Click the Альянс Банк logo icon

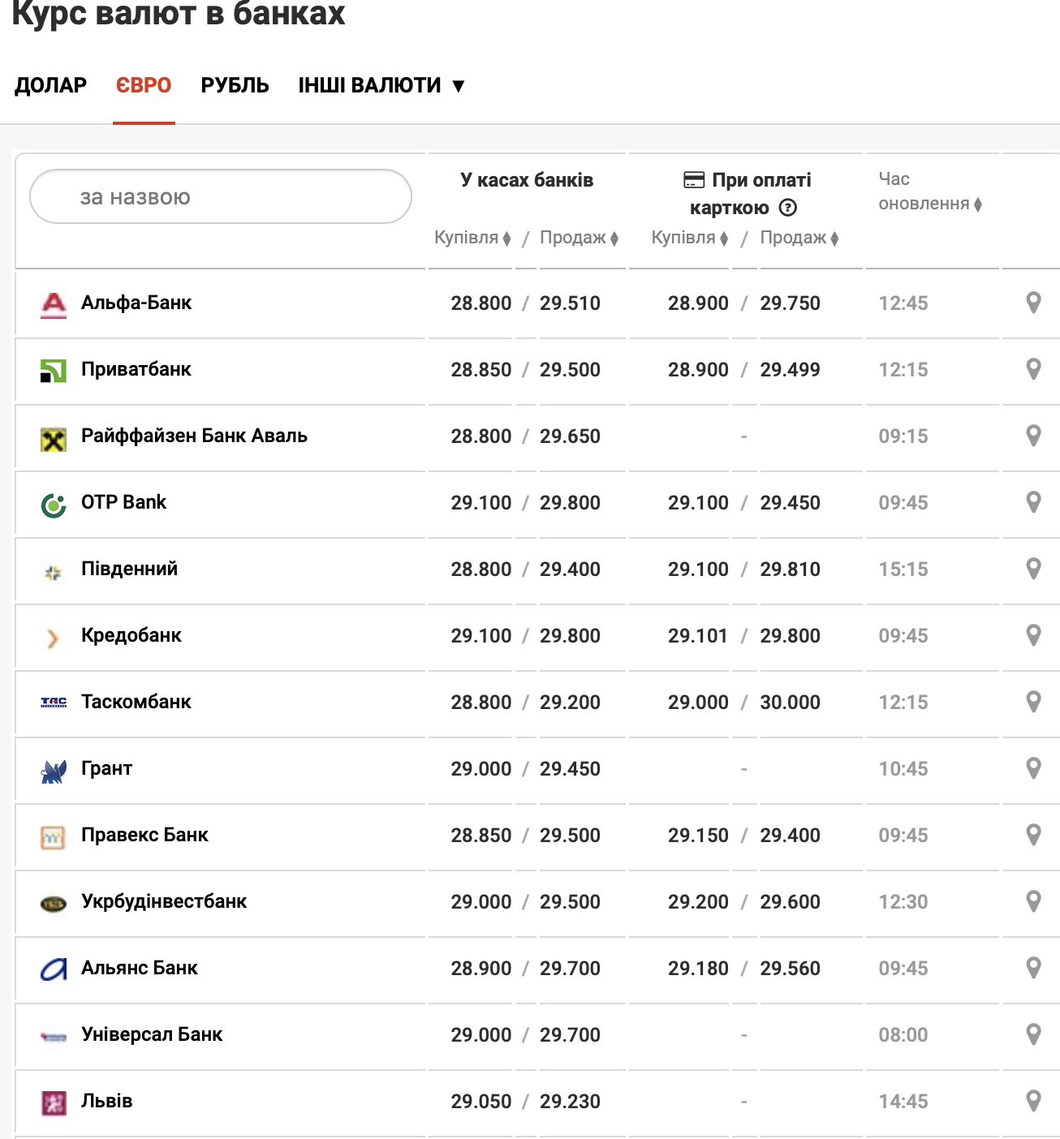54,969
